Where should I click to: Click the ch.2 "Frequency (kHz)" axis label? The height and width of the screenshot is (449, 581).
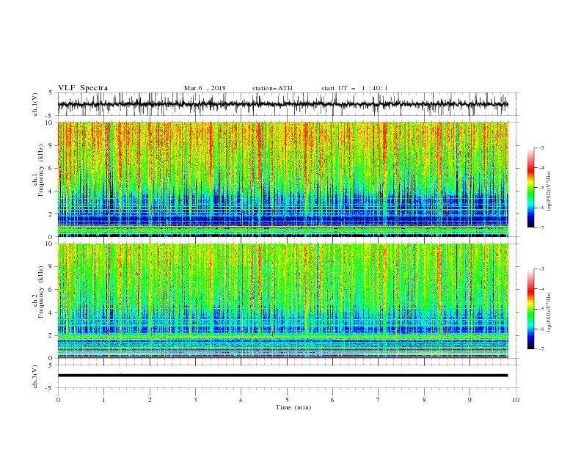point(40,292)
